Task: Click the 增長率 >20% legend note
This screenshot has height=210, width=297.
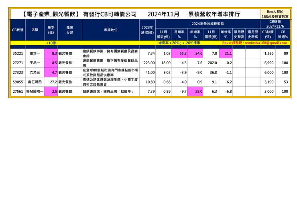Action: [179, 43]
